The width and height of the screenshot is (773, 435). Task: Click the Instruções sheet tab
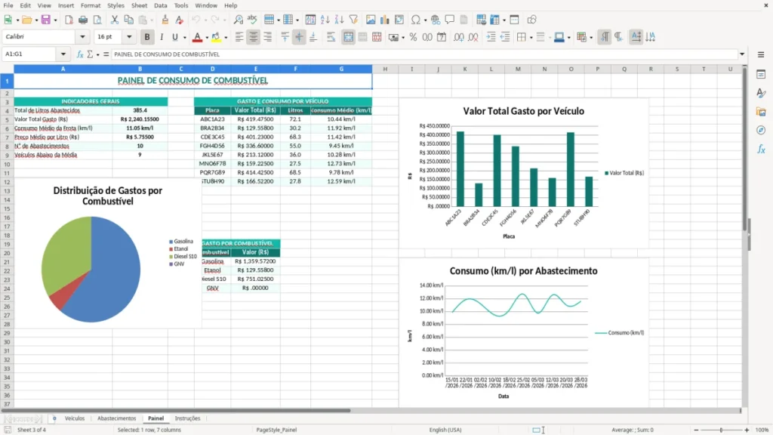(187, 418)
